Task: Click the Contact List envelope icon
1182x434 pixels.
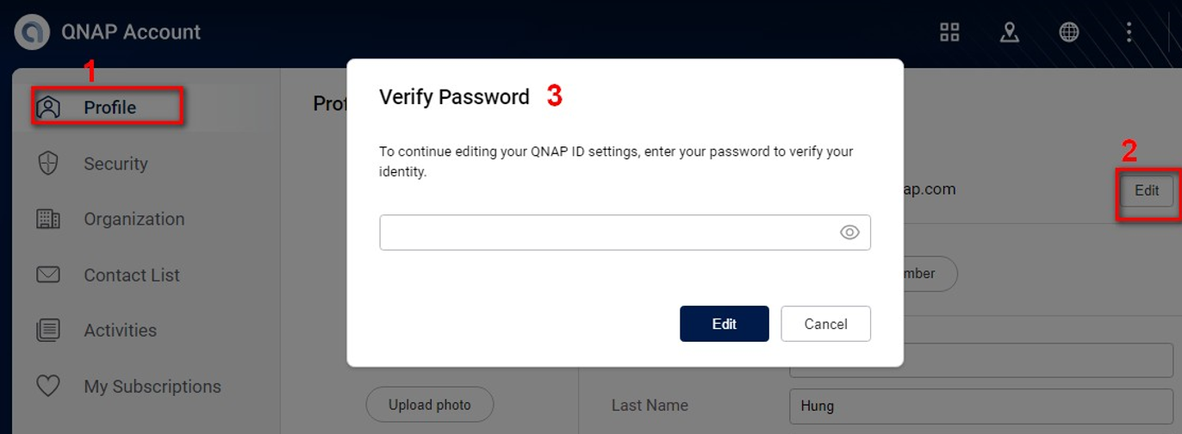Action: tap(48, 276)
